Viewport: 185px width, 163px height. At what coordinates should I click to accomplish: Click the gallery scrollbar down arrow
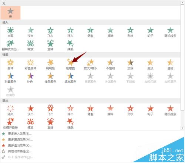(x=182, y=128)
